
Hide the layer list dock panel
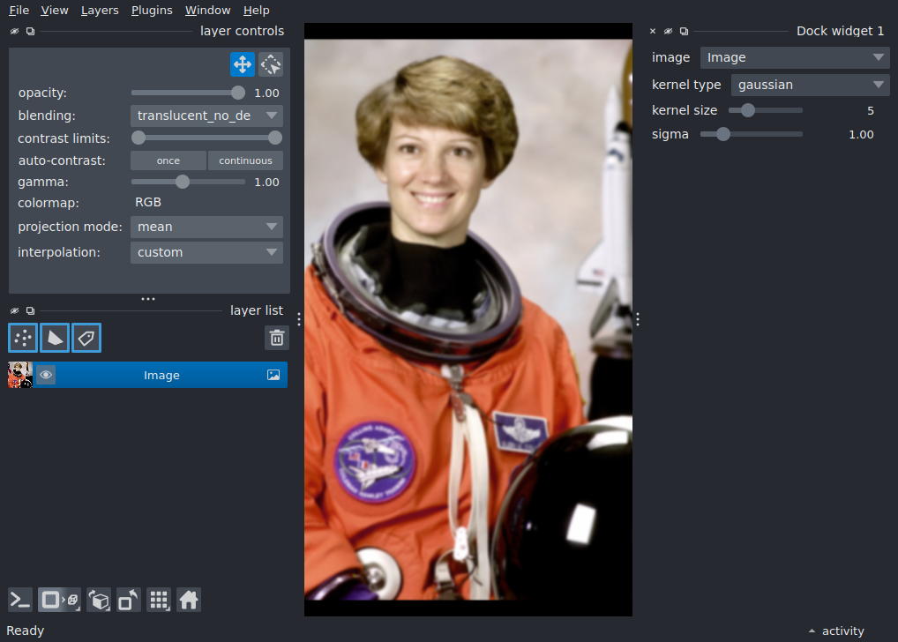click(x=14, y=310)
